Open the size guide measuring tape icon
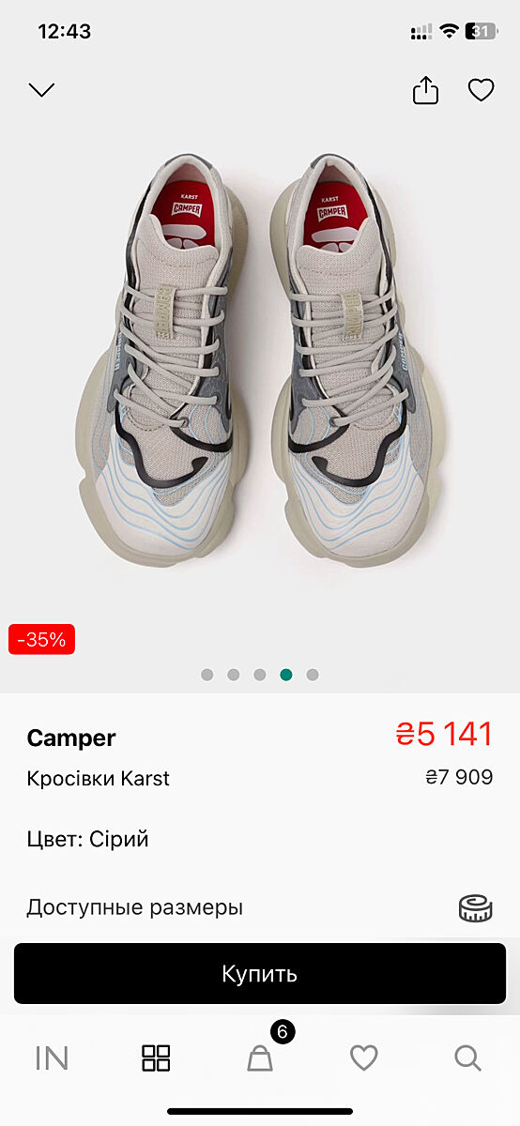Viewport: 520px width, 1126px height. point(475,907)
